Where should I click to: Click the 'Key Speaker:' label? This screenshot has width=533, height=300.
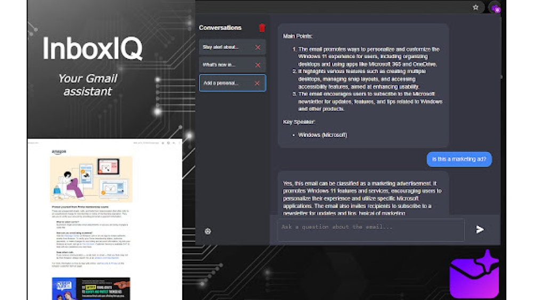click(x=299, y=121)
